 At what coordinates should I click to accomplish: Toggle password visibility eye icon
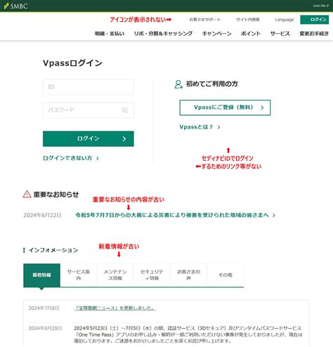(124, 110)
